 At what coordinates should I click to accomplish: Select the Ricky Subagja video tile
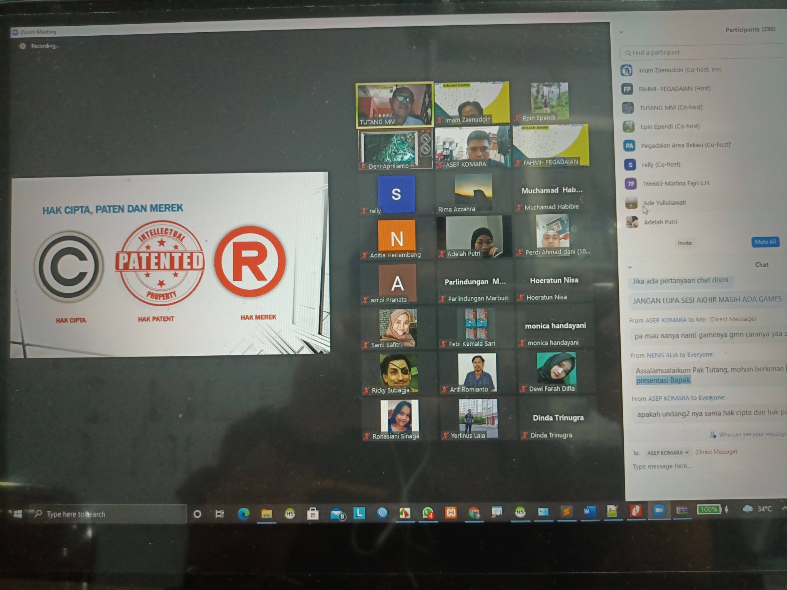coord(399,374)
